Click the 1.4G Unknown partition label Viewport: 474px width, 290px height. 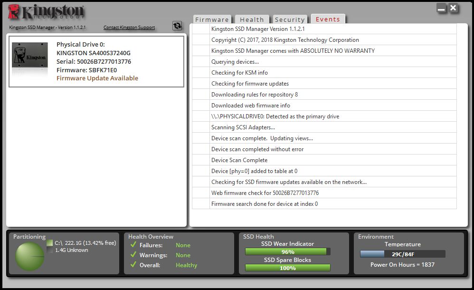(72, 250)
